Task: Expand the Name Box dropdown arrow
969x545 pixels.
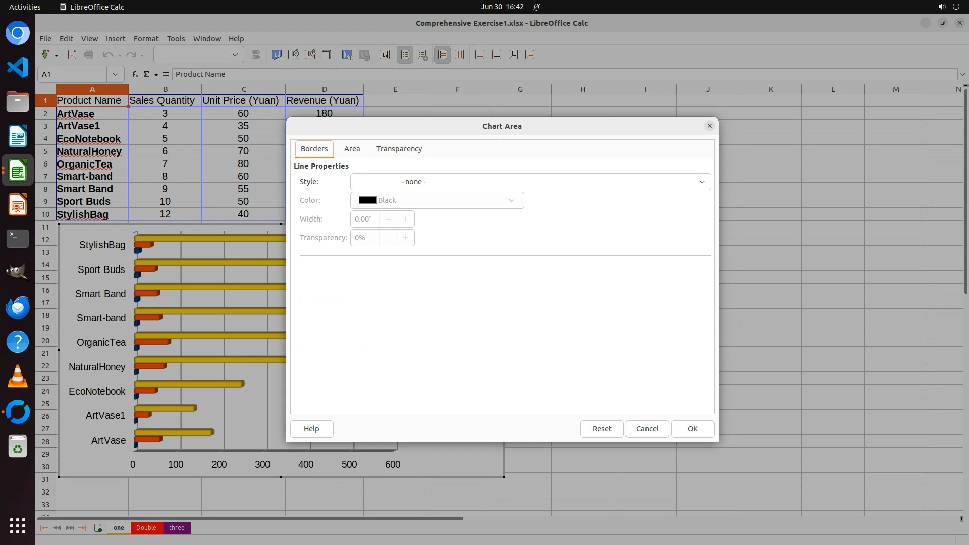Action: click(115, 74)
